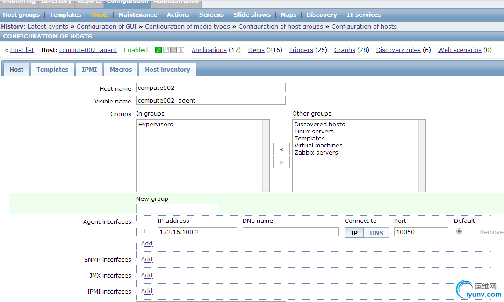Click the IPMI availability status icon
504x302 pixels.
(x=181, y=50)
